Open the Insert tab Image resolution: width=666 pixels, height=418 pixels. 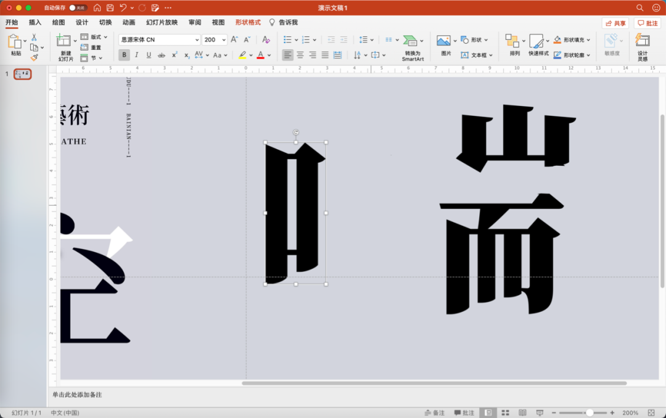(x=35, y=23)
